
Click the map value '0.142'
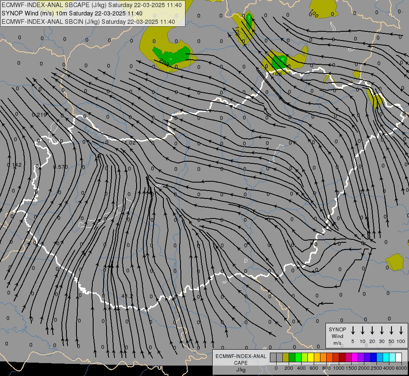click(14, 165)
